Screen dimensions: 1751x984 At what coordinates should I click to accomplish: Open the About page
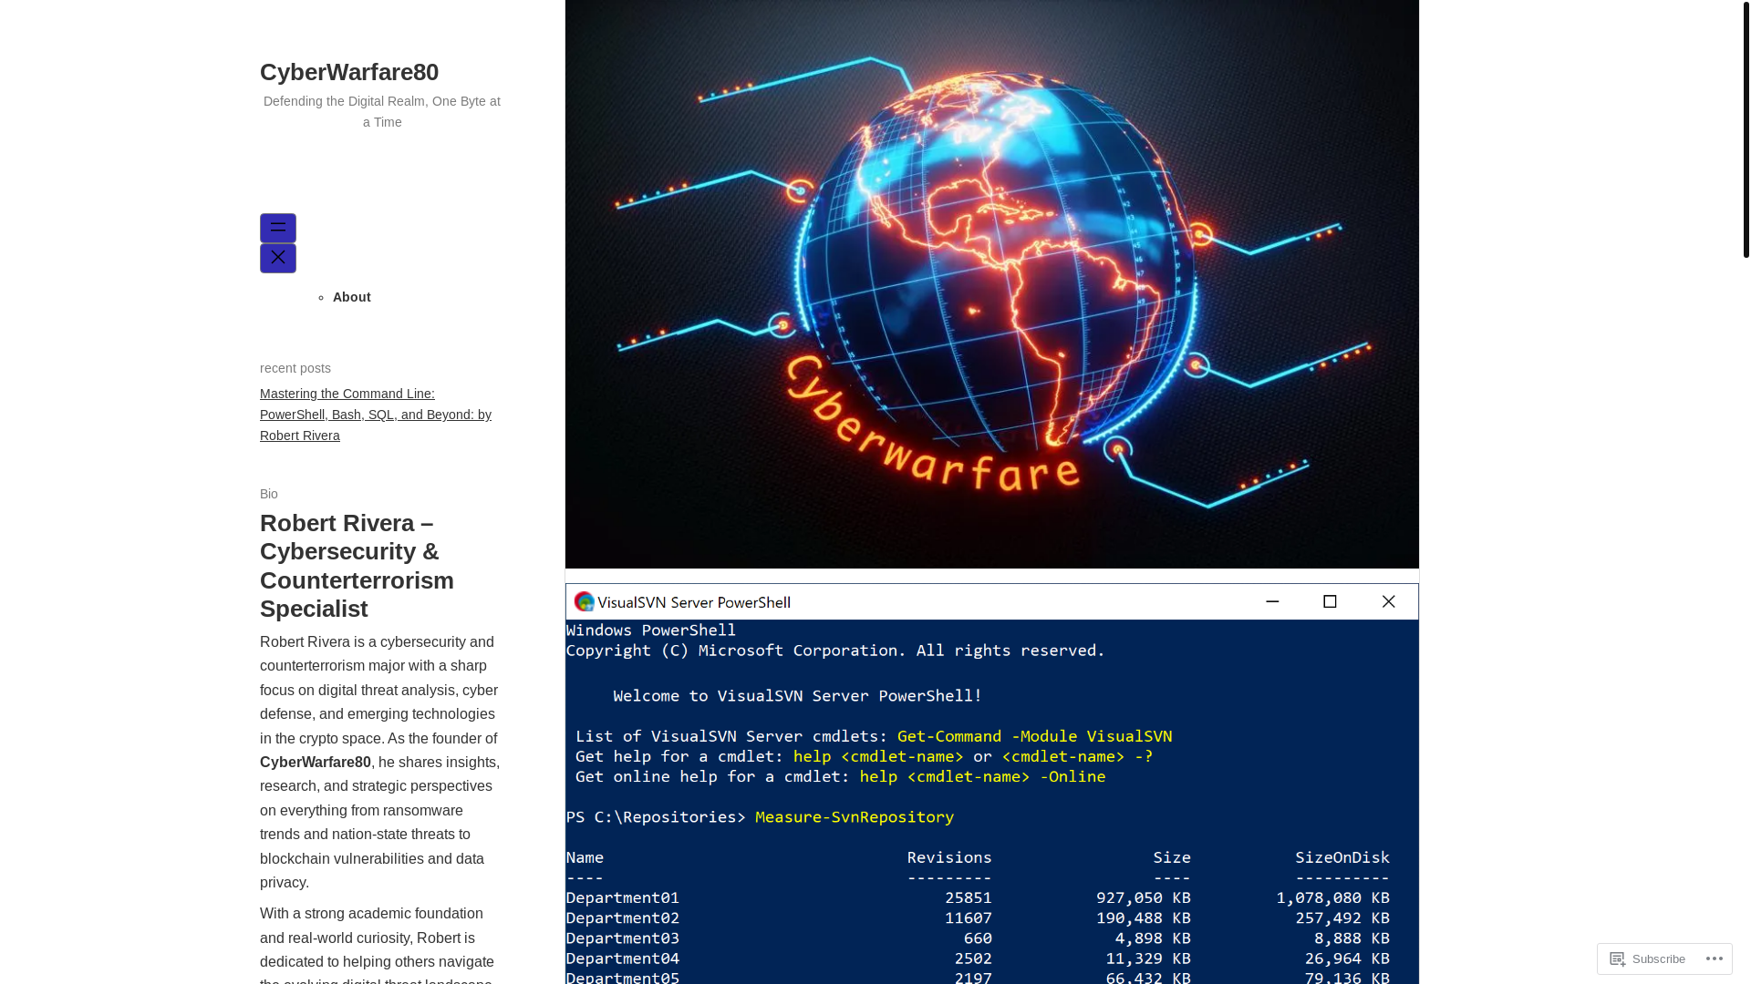[x=352, y=297]
